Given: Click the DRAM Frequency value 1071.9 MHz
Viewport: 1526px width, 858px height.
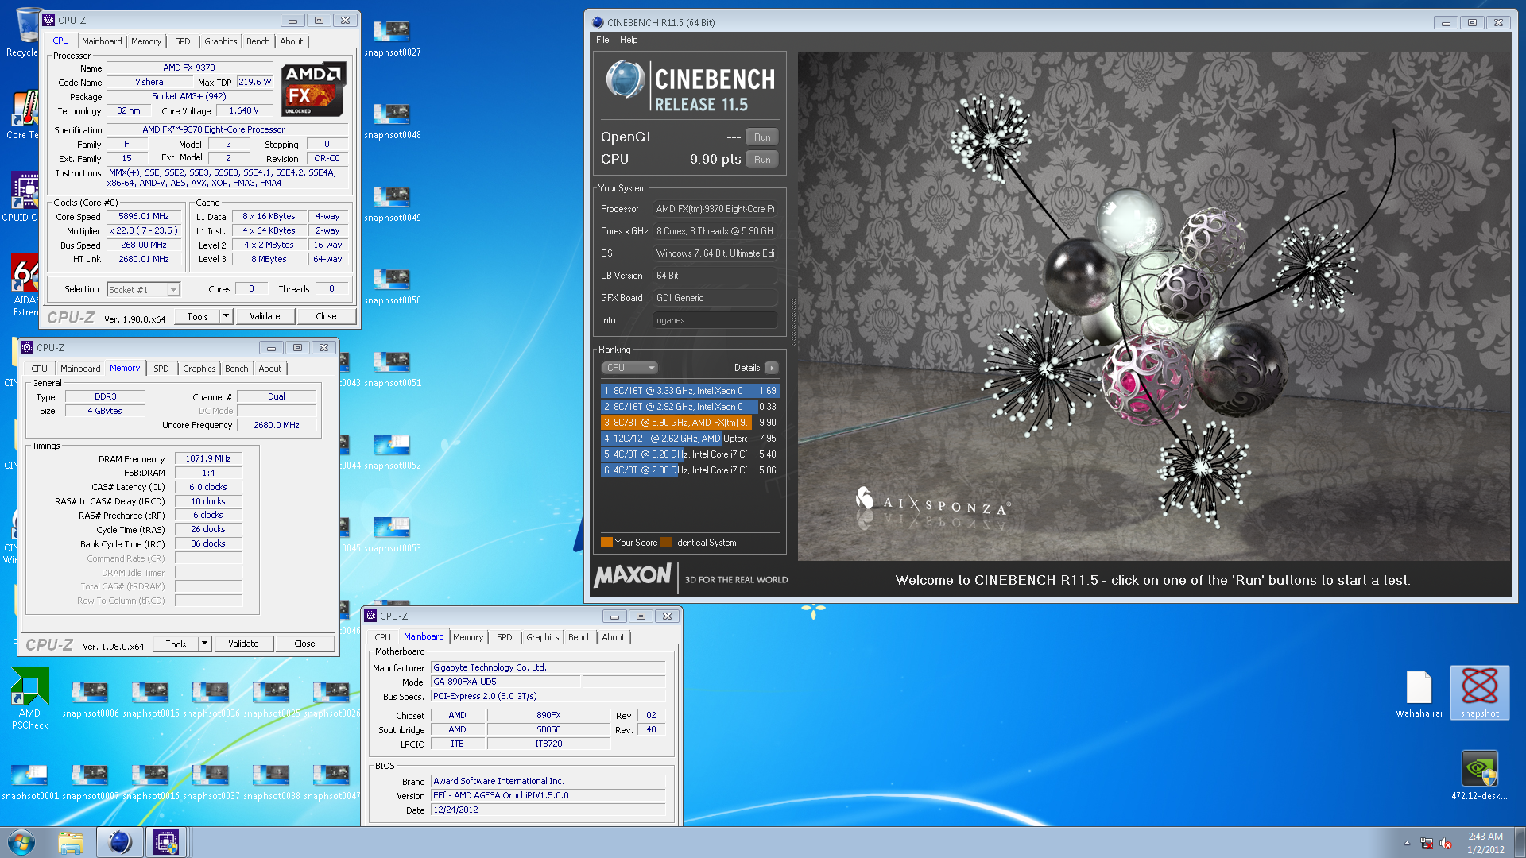Looking at the screenshot, I should (208, 459).
